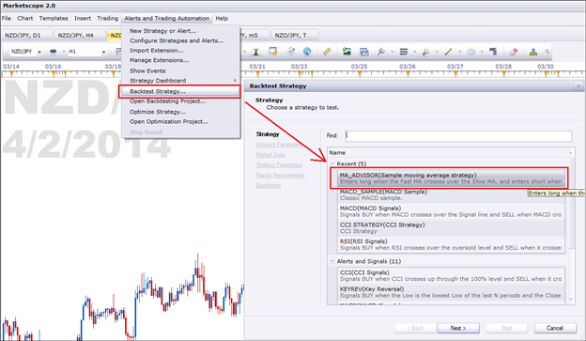
Task: Click the globe icon in toolbar
Action: pyautogui.click(x=307, y=52)
